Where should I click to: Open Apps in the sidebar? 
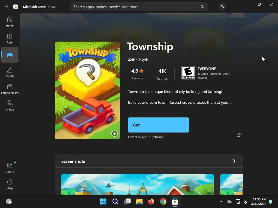tap(10, 38)
